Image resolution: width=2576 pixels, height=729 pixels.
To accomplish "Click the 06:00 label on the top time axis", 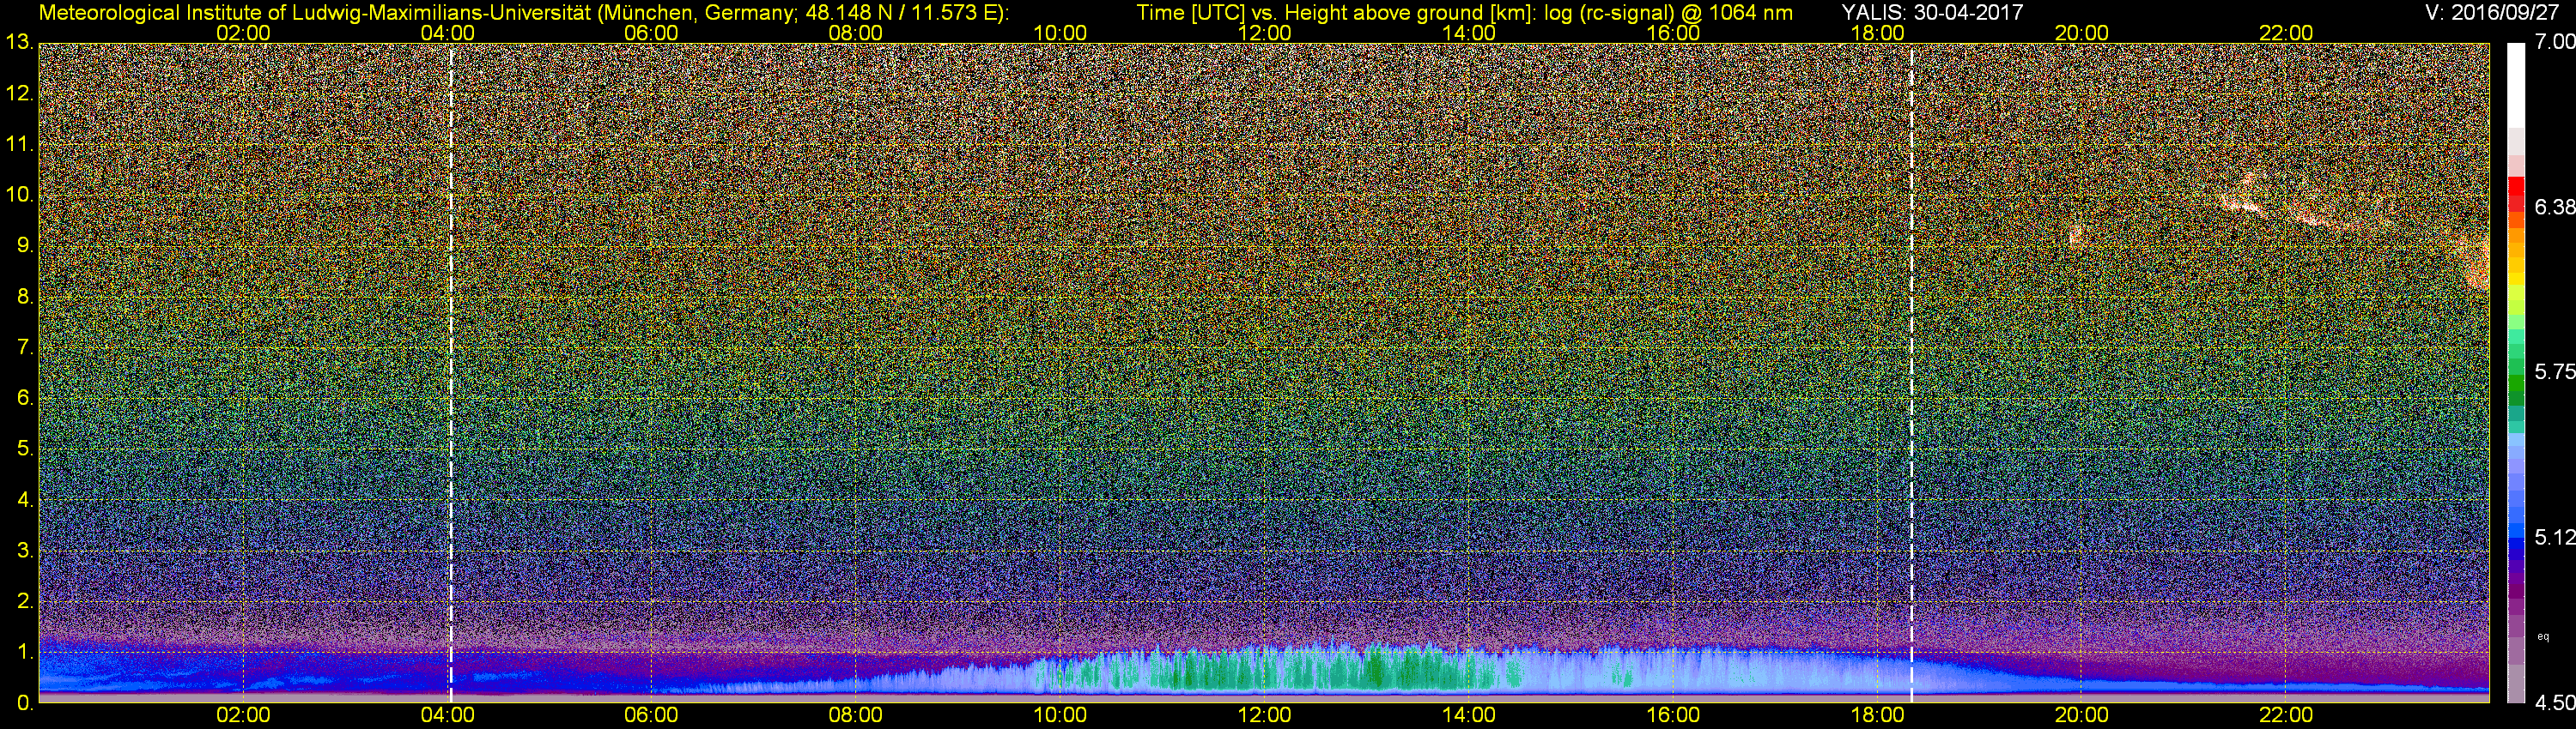I will 651,33.
